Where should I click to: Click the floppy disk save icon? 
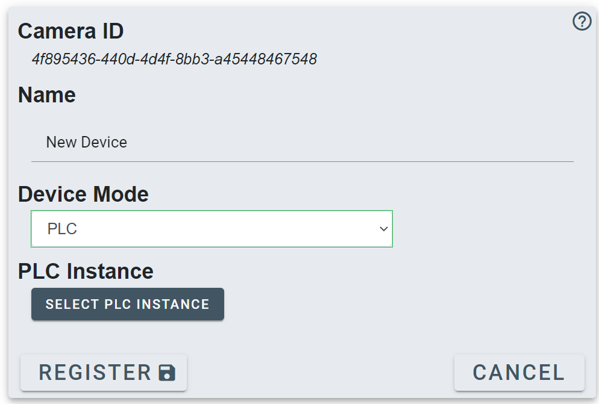click(x=167, y=373)
